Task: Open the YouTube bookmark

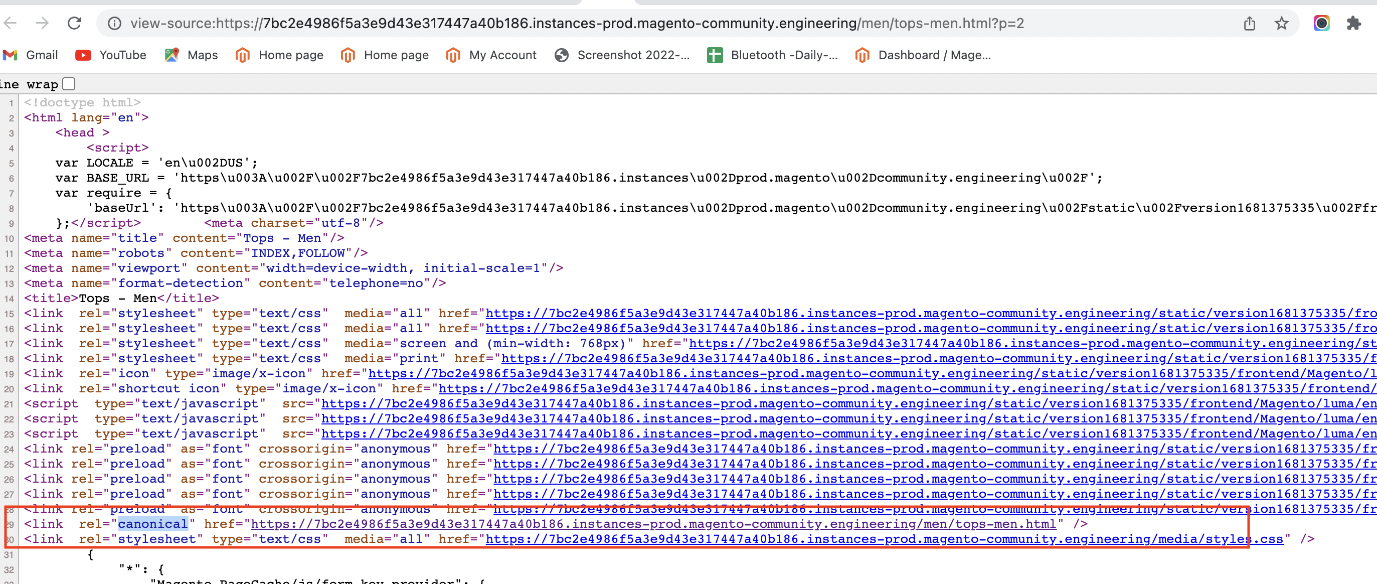Action: (x=111, y=55)
